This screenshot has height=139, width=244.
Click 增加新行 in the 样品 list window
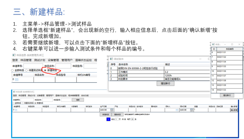(227, 95)
